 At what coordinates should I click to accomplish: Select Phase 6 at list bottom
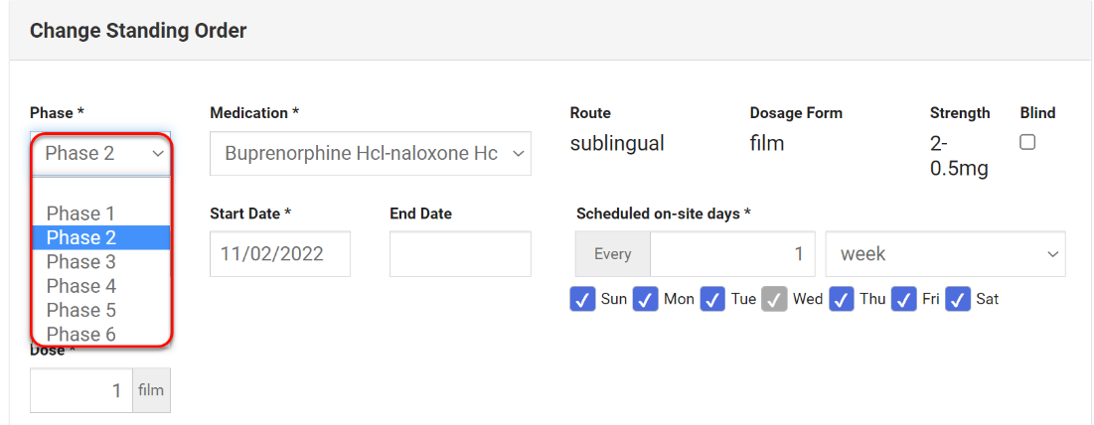[x=81, y=334]
